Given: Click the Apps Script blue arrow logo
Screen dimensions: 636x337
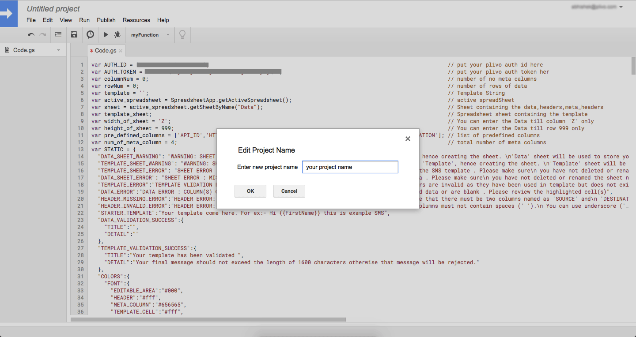Looking at the screenshot, I should click(8, 14).
